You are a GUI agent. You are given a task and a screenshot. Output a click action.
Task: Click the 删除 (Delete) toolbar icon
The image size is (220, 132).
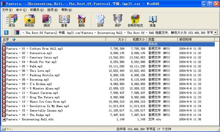(x=81, y=20)
